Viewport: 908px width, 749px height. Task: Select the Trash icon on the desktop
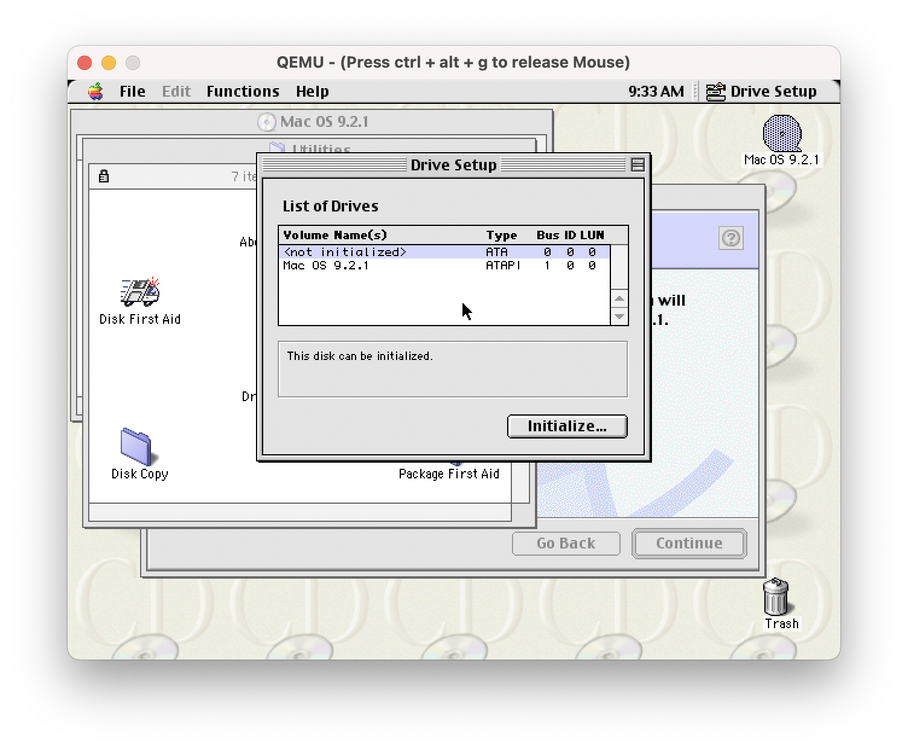click(x=776, y=596)
